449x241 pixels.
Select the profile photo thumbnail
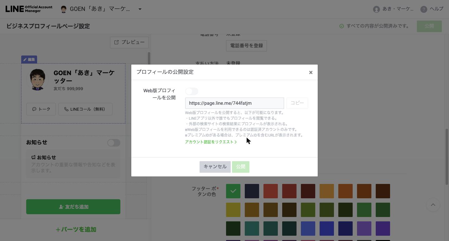coord(38,80)
